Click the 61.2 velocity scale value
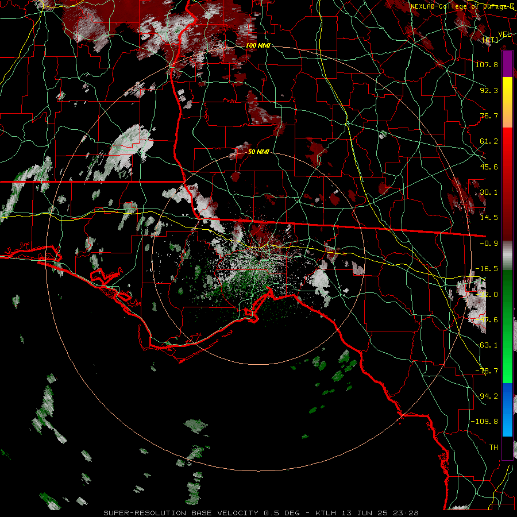The image size is (517, 517). coord(489,141)
